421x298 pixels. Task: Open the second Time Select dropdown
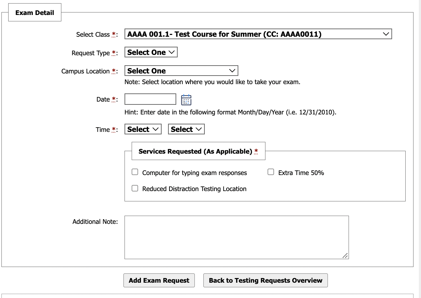[186, 129]
